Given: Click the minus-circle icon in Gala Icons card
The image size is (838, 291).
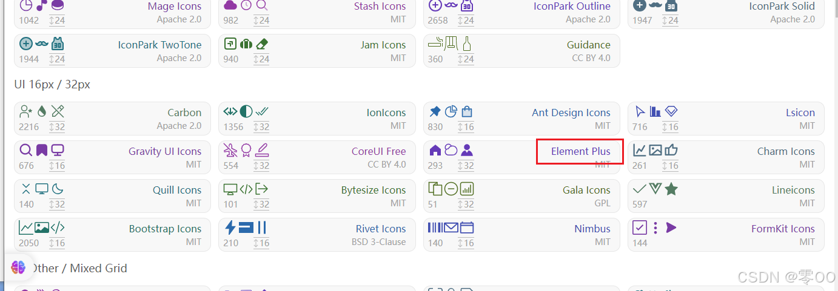Looking at the screenshot, I should [451, 189].
